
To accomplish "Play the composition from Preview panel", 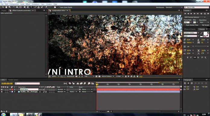I will pos(191,14).
